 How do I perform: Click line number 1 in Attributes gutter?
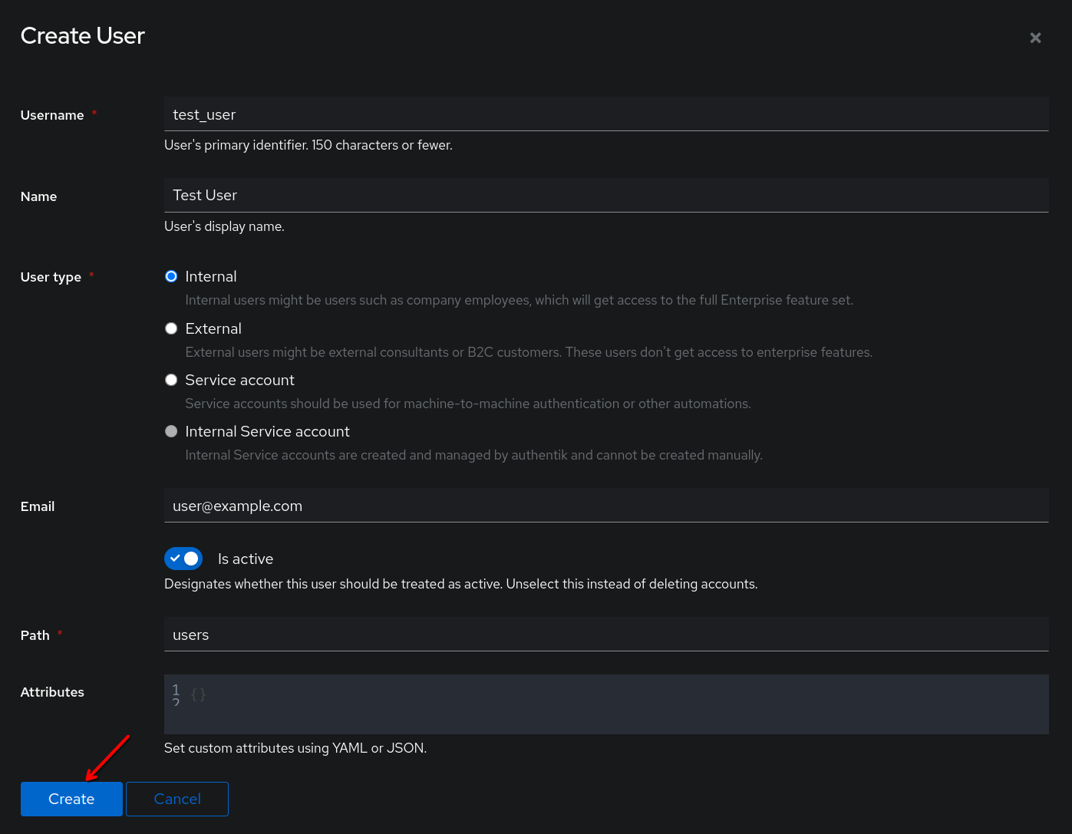coord(176,690)
